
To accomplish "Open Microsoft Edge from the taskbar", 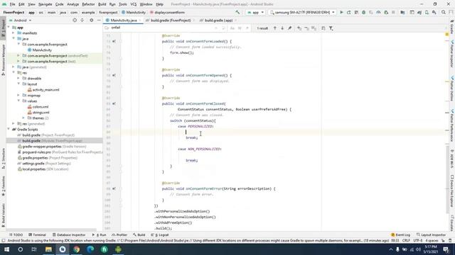I will [x=90, y=249].
